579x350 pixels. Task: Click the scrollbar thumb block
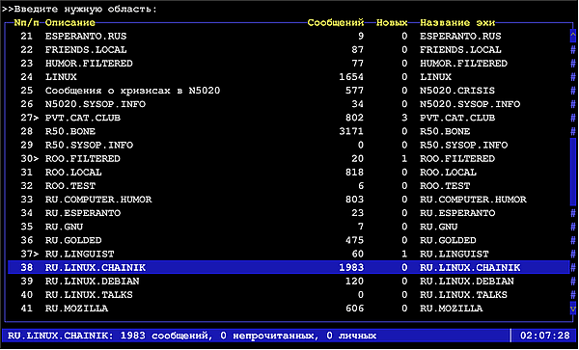(x=572, y=173)
